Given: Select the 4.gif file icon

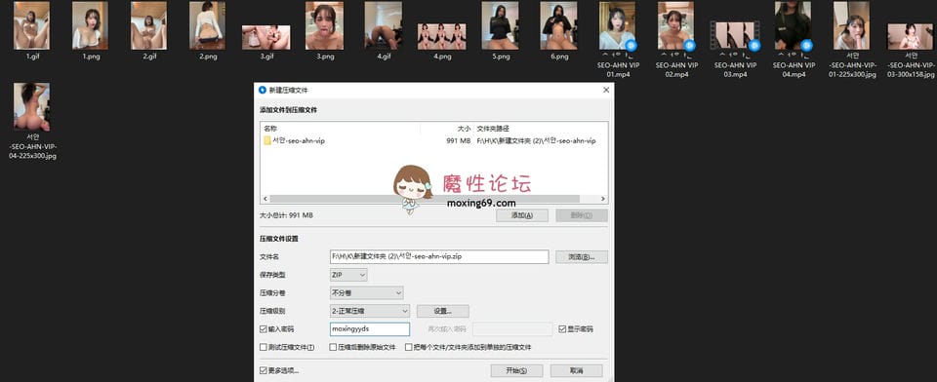Looking at the screenshot, I should 383,25.
